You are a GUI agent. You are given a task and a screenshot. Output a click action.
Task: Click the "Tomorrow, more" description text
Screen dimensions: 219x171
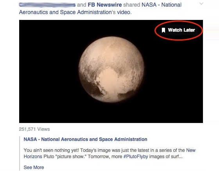pos(105,157)
